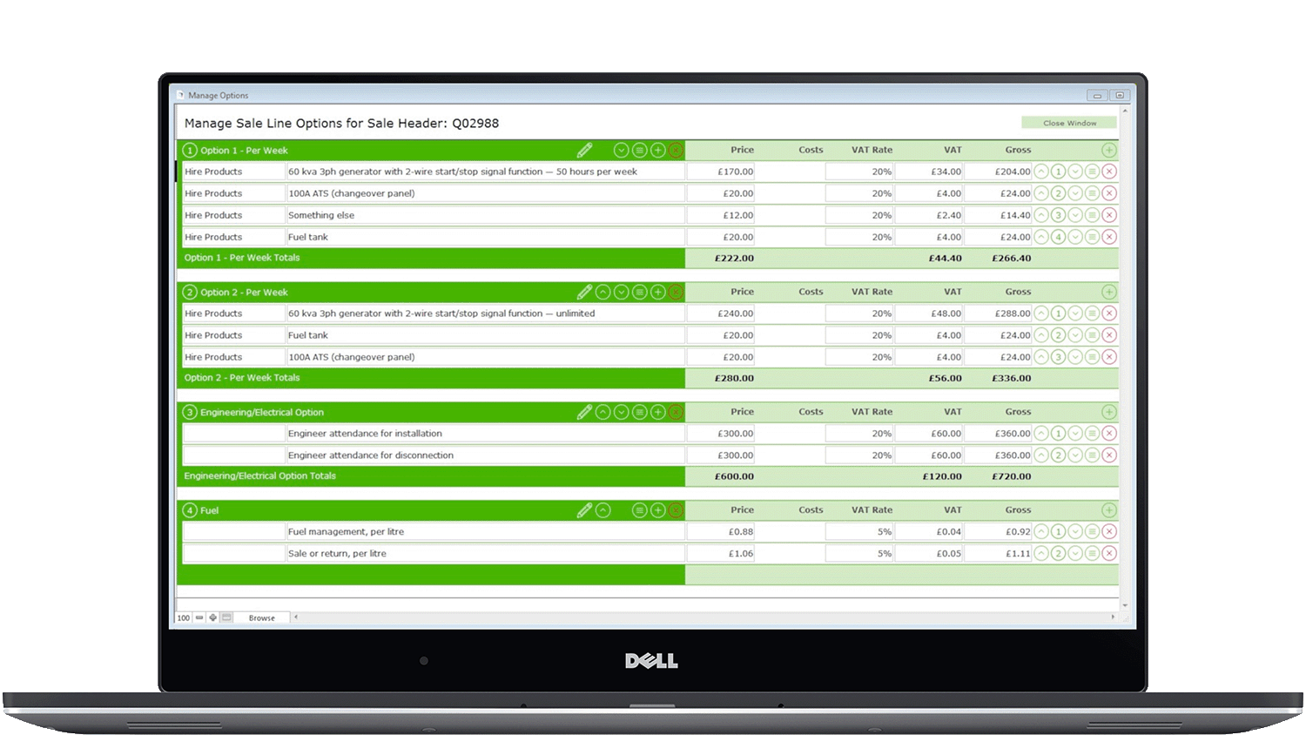This screenshot has height=735, width=1306.
Task: Click the zoom-out icon in the status bar
Action: tap(199, 617)
